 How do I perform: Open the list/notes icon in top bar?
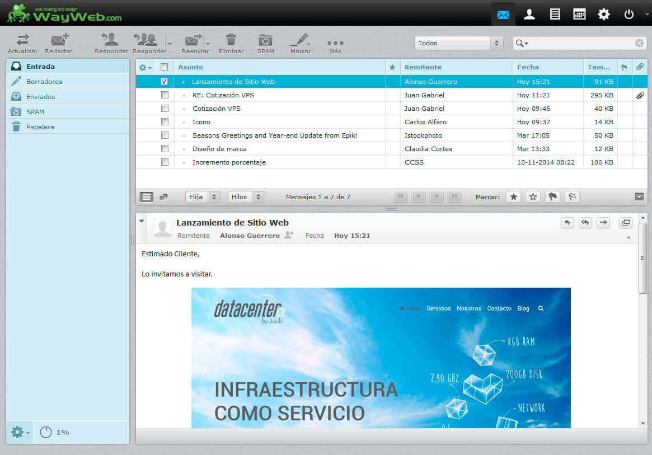(555, 15)
